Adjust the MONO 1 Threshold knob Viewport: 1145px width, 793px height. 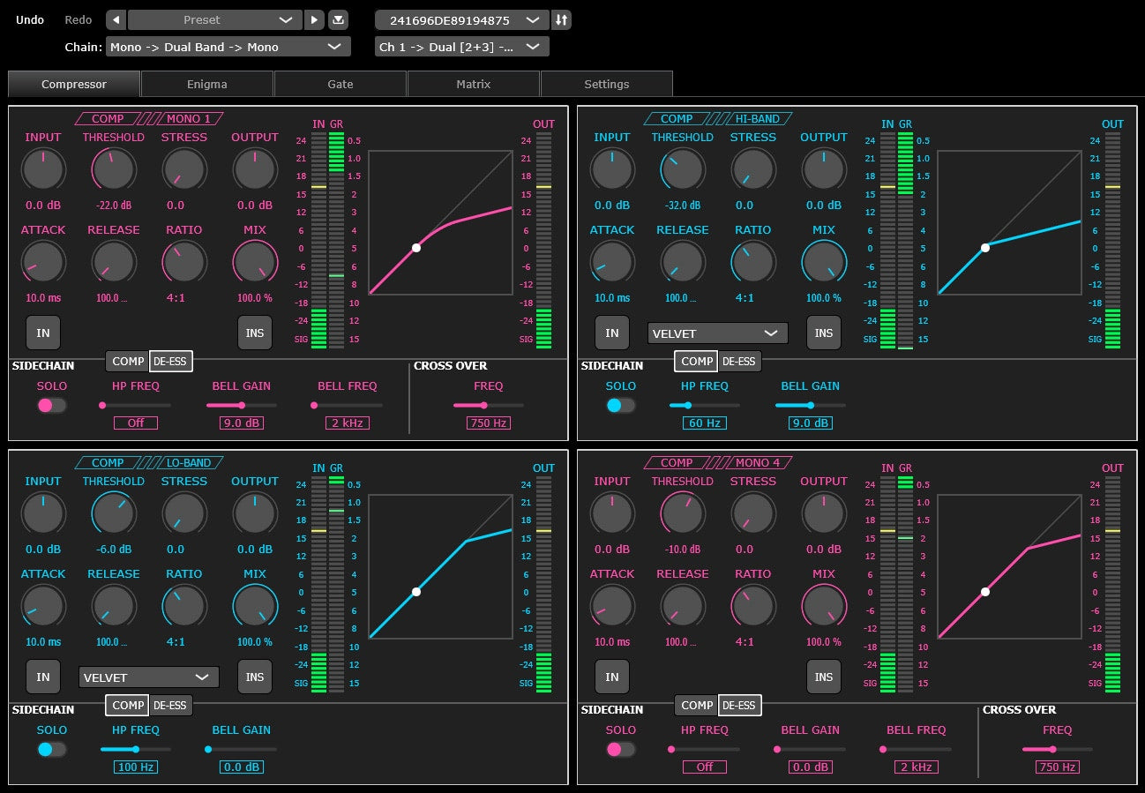[114, 168]
